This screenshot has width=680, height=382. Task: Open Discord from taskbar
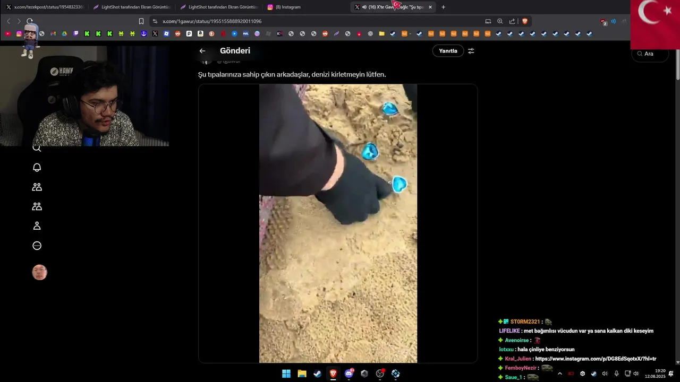(x=348, y=374)
